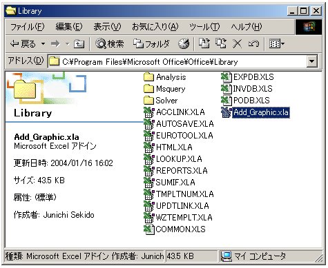This screenshot has width=328, height=268.
Task: Click the 更新日時 2004/01/16 16:02 text
Action: (x=64, y=163)
